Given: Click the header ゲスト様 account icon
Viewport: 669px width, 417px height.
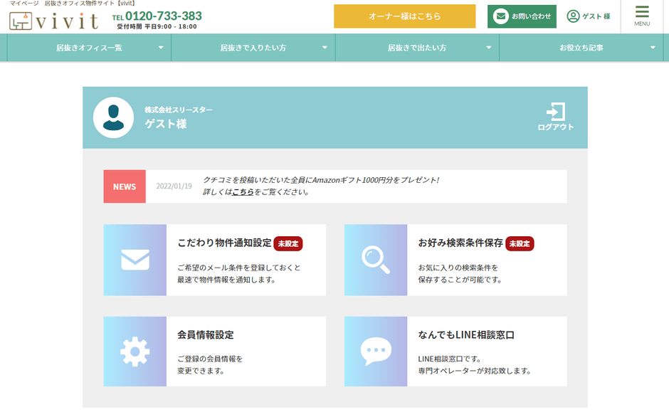Looking at the screenshot, I should [573, 16].
